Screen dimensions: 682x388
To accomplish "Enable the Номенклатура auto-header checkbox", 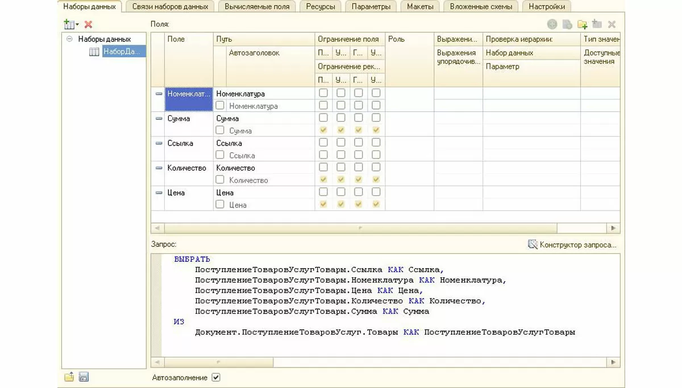I will coord(220,106).
